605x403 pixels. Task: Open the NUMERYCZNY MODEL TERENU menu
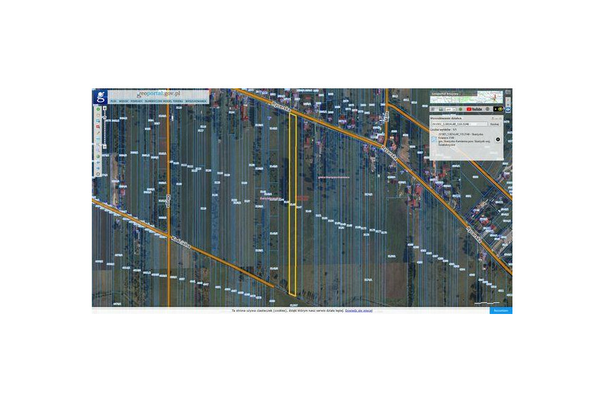[x=164, y=101]
